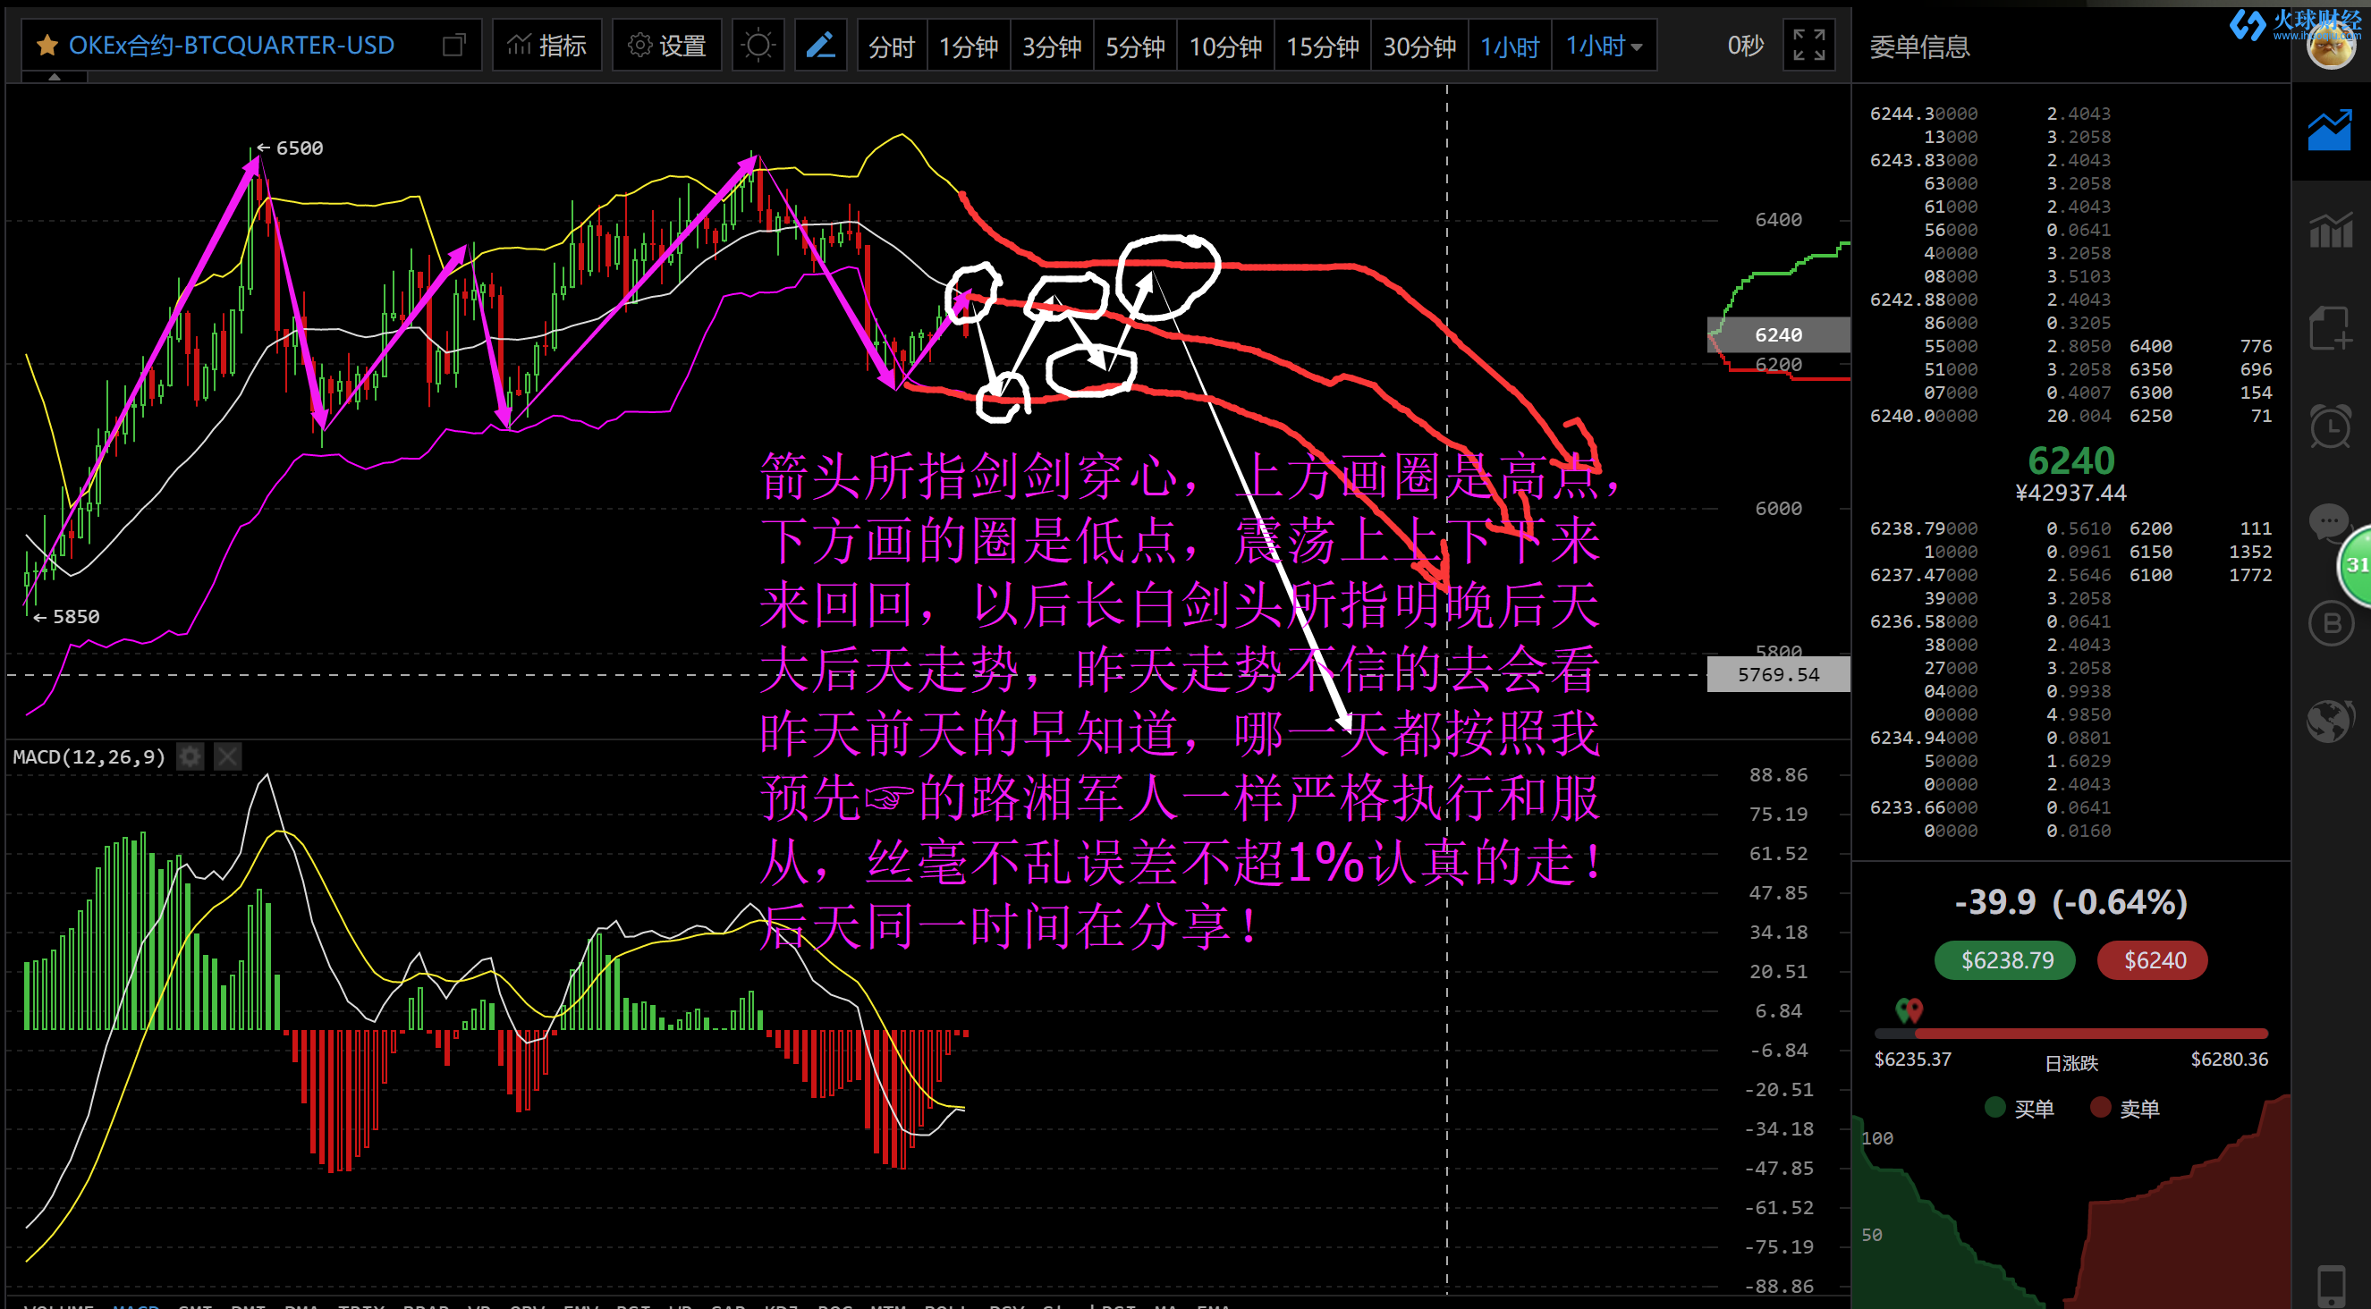Click the depth chart area at 100 level
This screenshot has width=2371, height=1309.
point(1876,1138)
